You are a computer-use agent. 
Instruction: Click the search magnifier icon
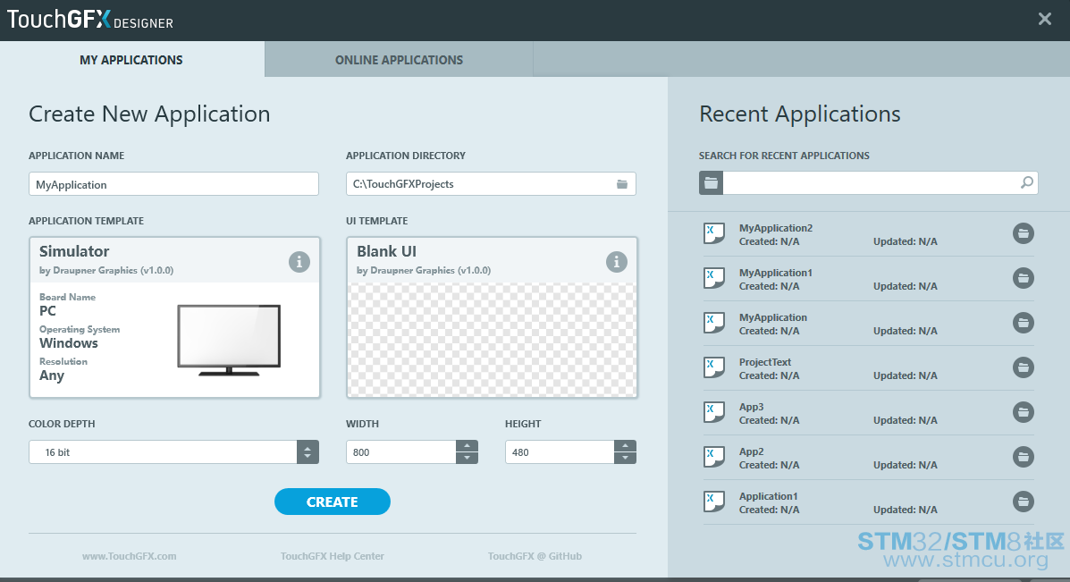[x=1026, y=183]
